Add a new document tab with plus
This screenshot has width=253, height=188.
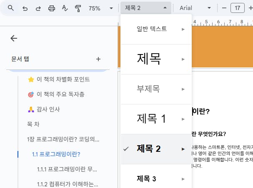98,59
